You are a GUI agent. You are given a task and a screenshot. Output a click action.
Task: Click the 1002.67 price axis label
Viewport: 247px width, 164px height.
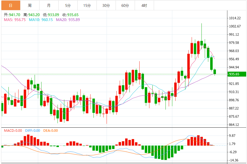tap(235, 27)
